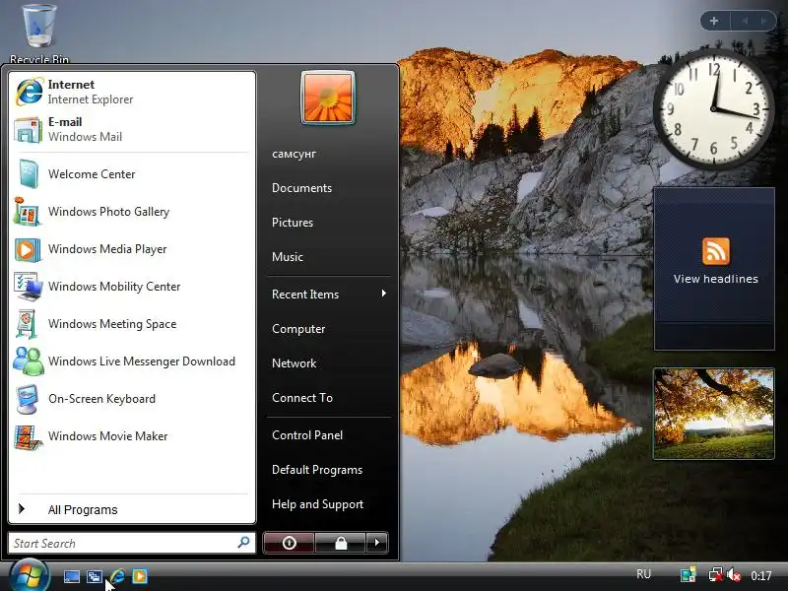Expand the Recent Items submenu arrow

[x=384, y=294]
